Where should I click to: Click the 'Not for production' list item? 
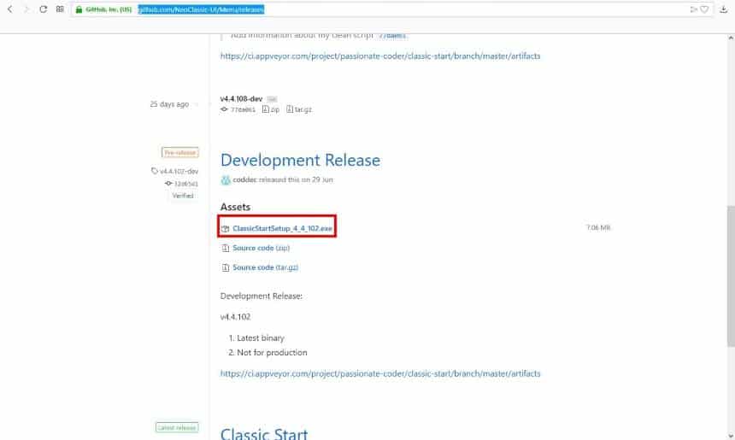tap(272, 353)
